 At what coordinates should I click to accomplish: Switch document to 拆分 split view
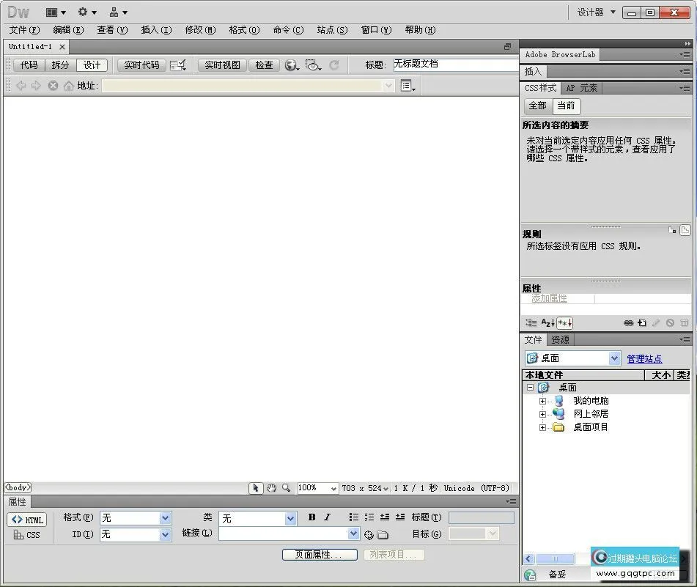coord(59,64)
